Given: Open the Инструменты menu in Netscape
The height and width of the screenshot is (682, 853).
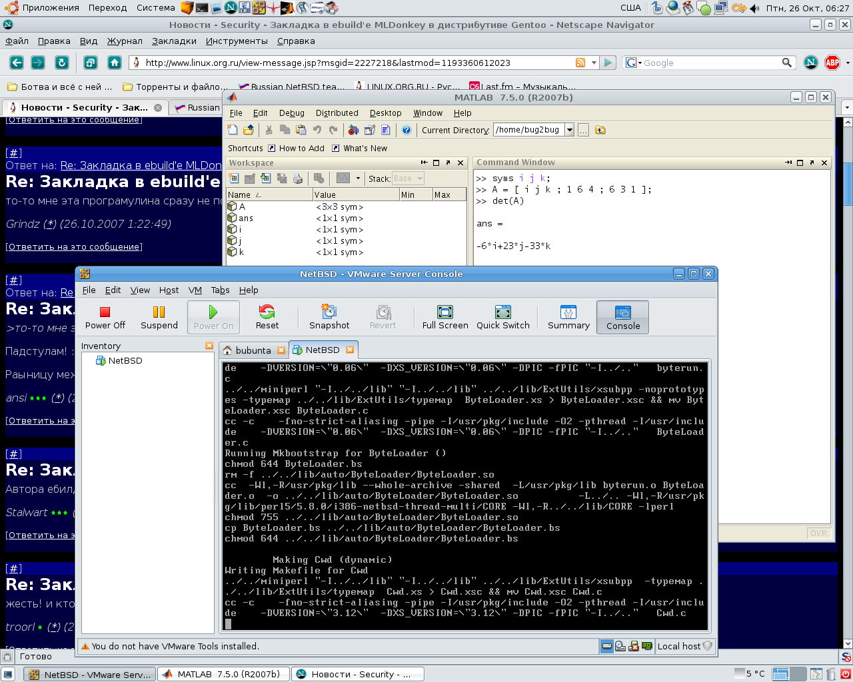Looking at the screenshot, I should click(x=237, y=41).
